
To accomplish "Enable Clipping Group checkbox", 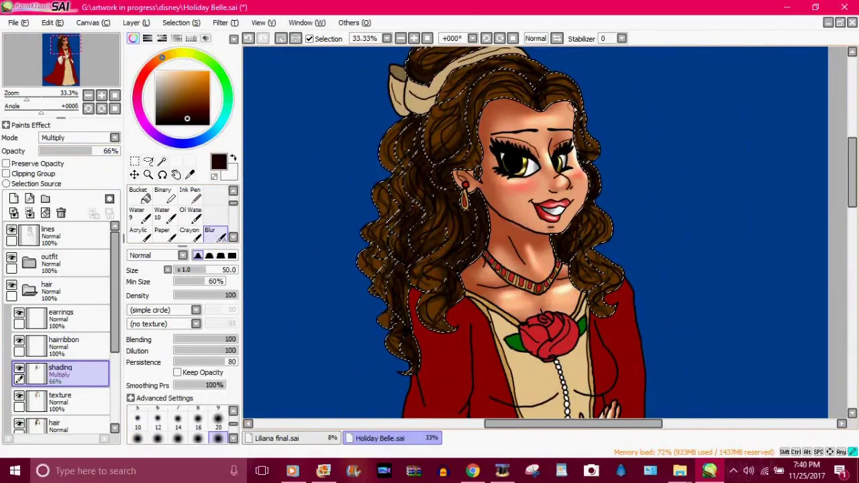I will (x=6, y=174).
